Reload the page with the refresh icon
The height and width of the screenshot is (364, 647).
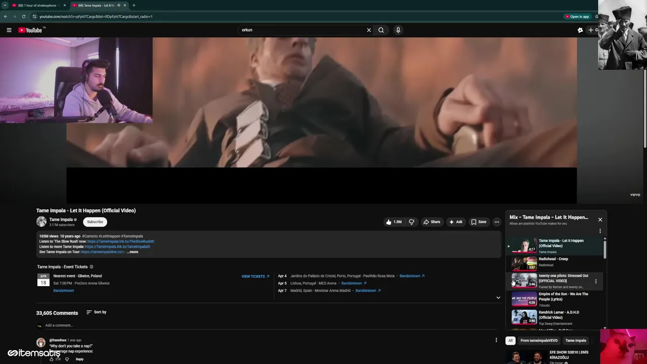click(x=23, y=16)
